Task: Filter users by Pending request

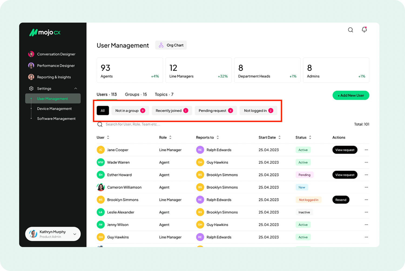Action: point(216,110)
